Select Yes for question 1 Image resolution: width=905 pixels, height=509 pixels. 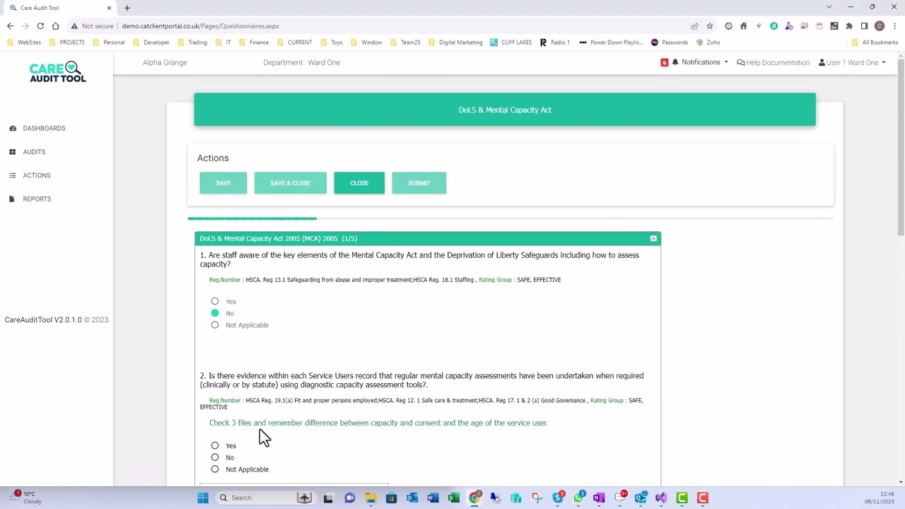(215, 302)
